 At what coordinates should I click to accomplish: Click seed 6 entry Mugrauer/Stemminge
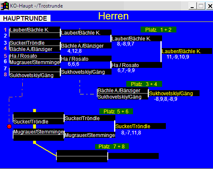[x=35, y=62]
